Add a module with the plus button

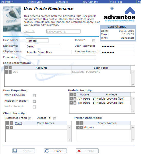[x=75, y=94]
